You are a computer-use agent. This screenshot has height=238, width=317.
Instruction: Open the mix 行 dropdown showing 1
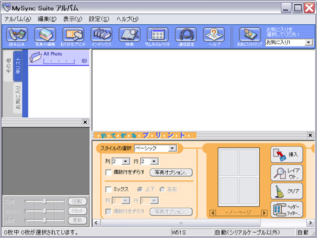click(149, 201)
